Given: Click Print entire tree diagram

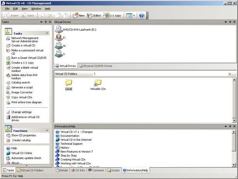Looking at the screenshot, I should (26, 102).
